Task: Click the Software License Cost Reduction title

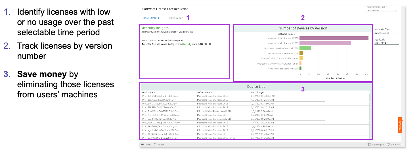Action: [165, 9]
